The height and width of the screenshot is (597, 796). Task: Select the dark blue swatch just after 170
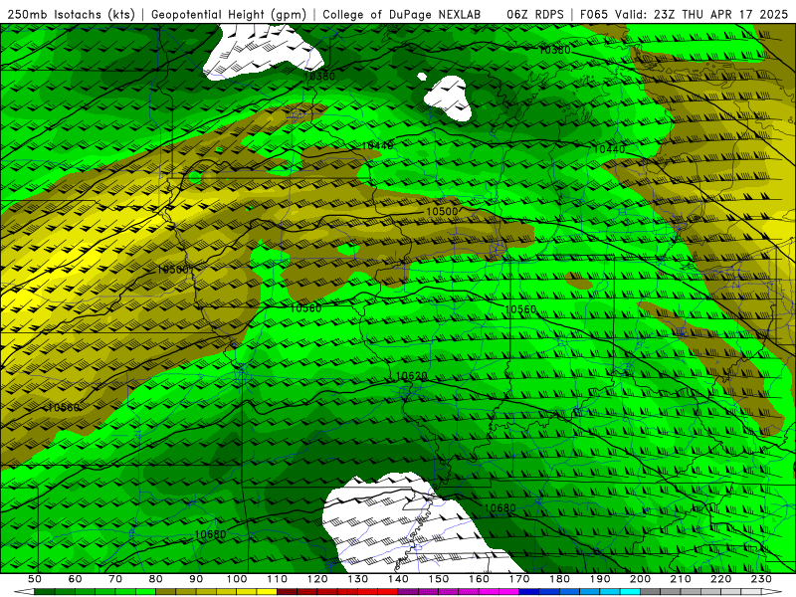tap(529, 592)
